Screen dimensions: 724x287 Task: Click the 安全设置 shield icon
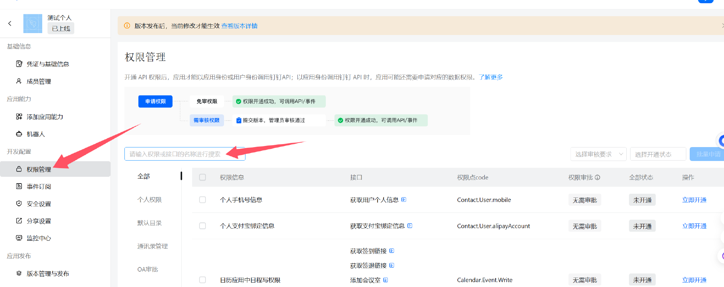click(x=19, y=203)
